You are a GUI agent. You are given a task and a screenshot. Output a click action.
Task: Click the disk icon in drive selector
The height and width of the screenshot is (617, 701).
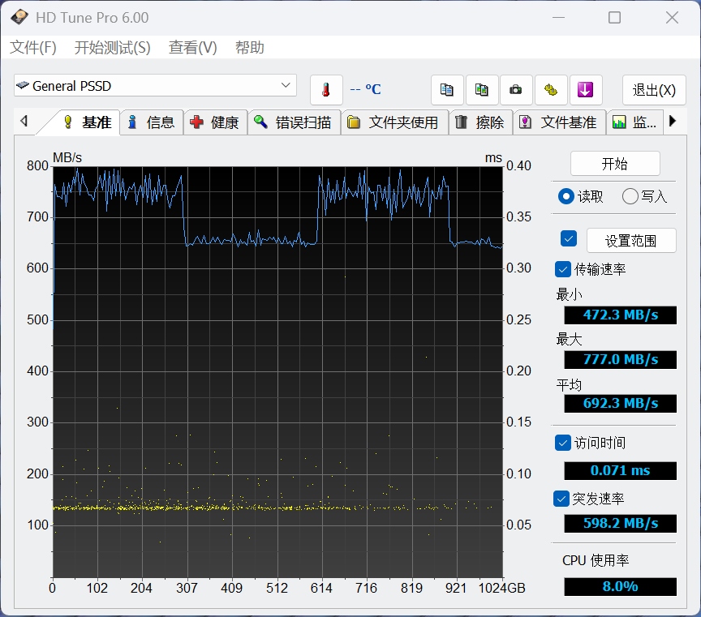[x=23, y=85]
